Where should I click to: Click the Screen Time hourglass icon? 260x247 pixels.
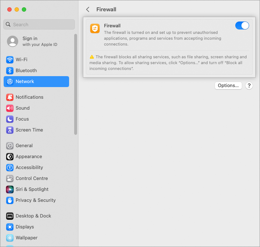(10, 130)
